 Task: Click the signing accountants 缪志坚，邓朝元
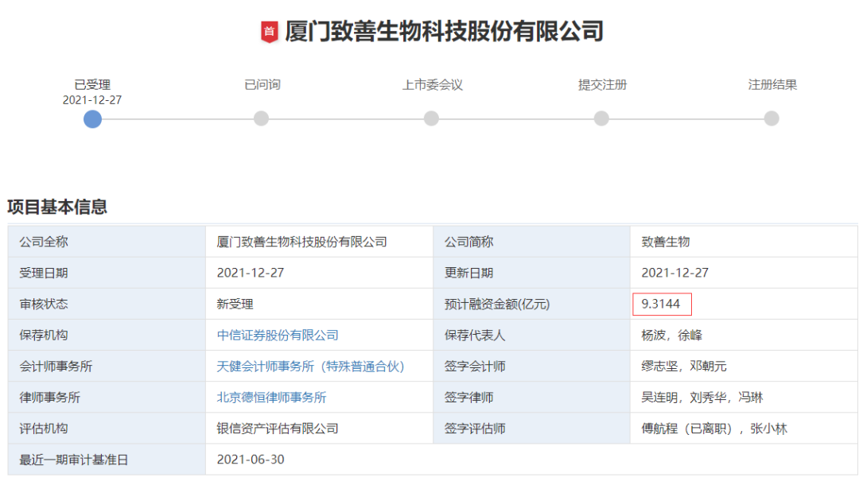[684, 367]
